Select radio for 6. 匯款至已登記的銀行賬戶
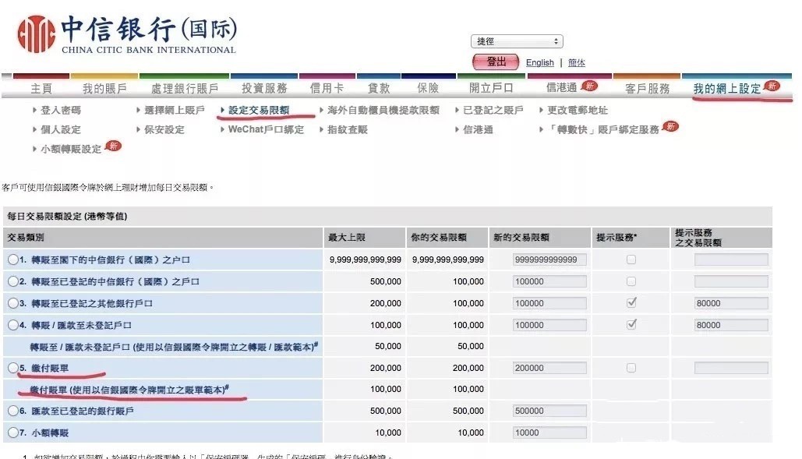The height and width of the screenshot is (459, 802). 13,411
